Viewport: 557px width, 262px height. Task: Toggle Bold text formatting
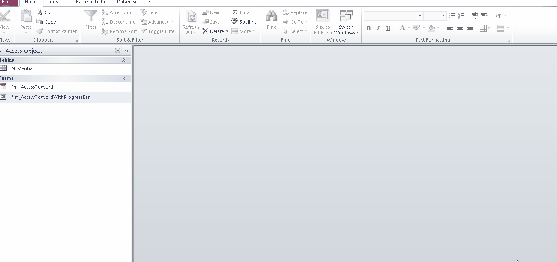click(x=368, y=28)
